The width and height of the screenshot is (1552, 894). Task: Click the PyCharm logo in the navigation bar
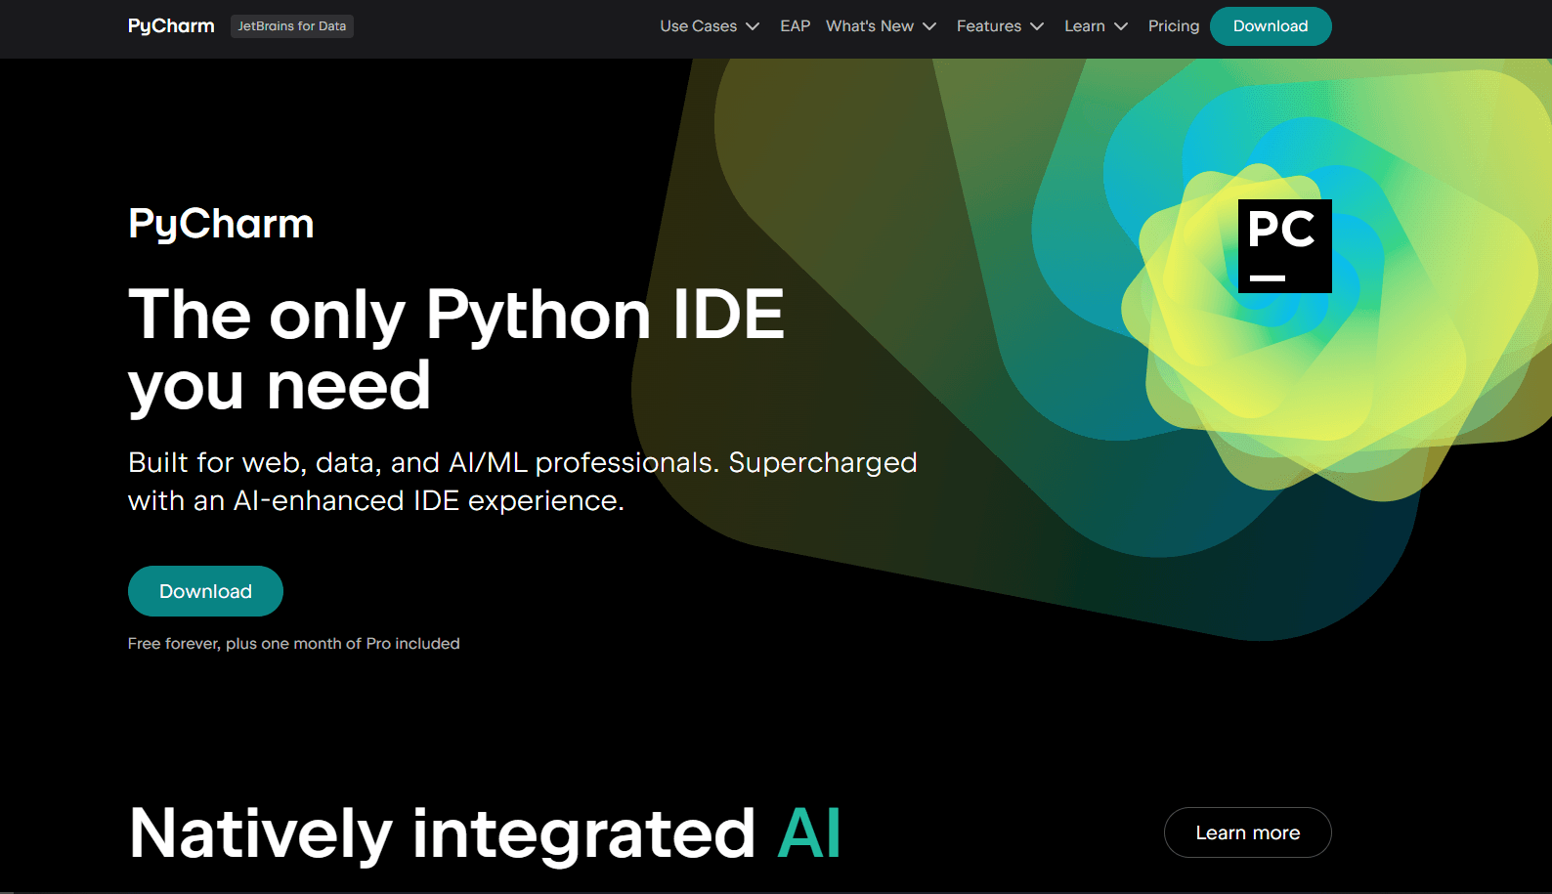point(171,26)
